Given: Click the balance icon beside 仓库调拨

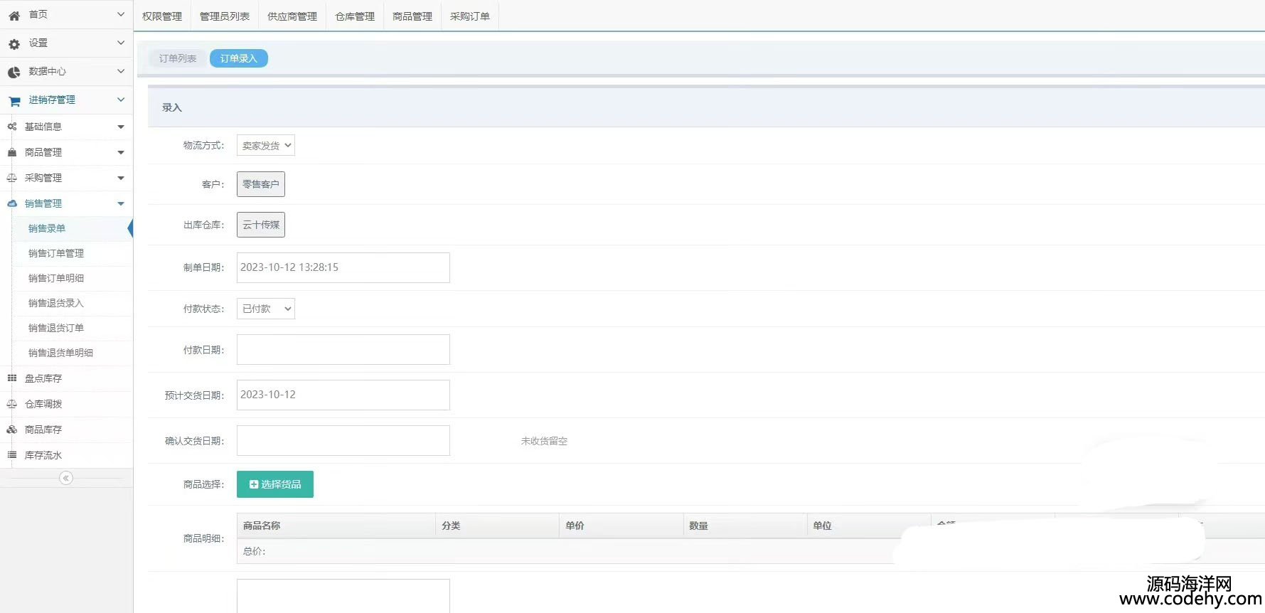Looking at the screenshot, I should (x=11, y=404).
